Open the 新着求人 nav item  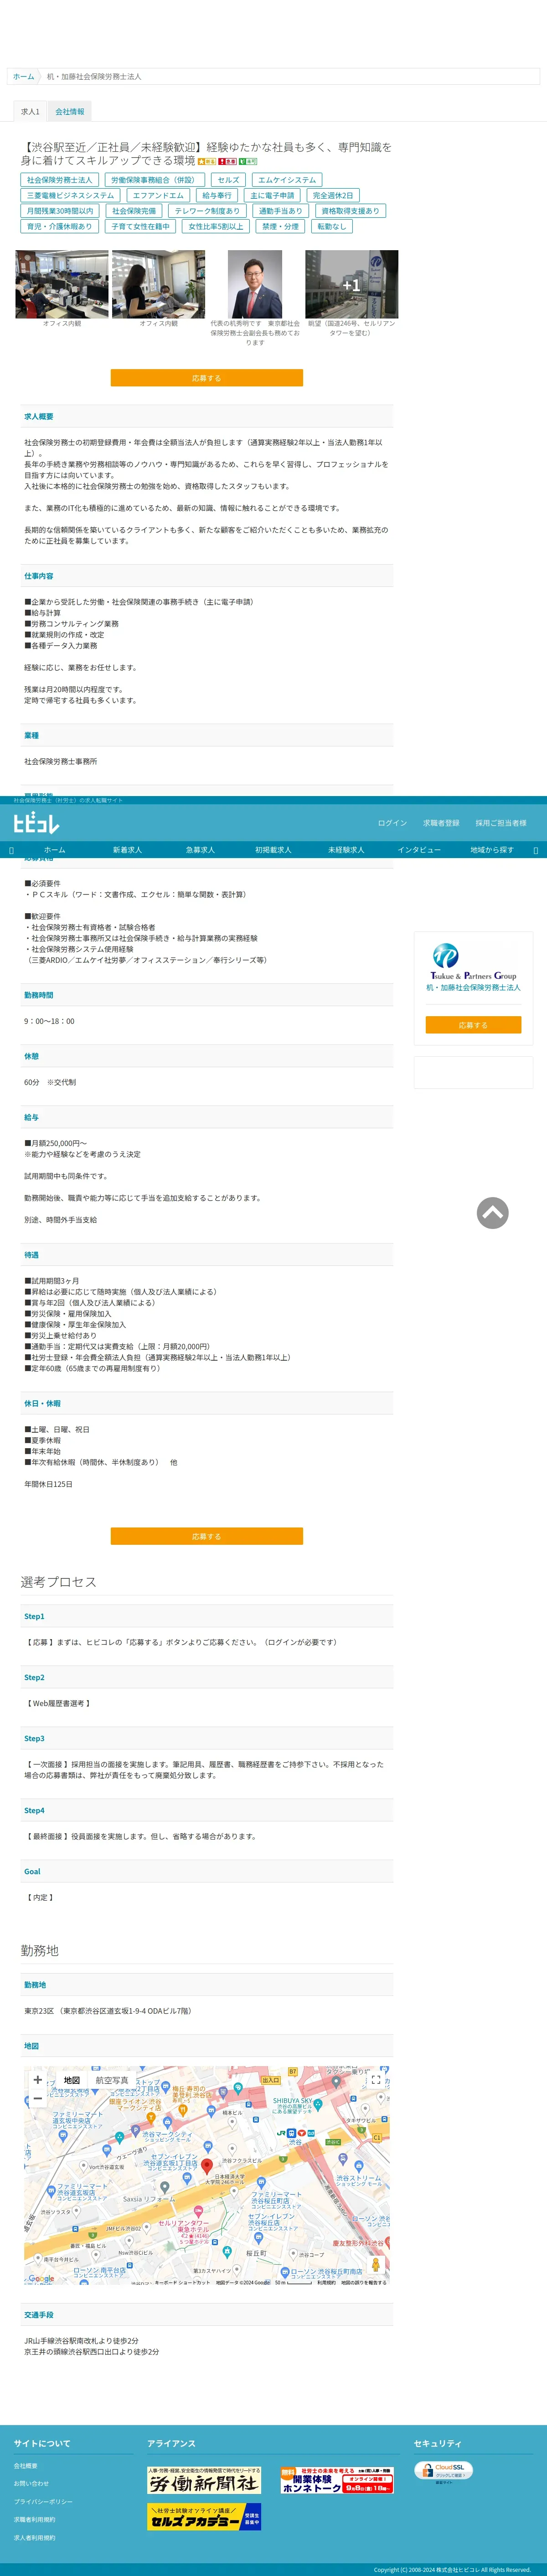tap(127, 850)
